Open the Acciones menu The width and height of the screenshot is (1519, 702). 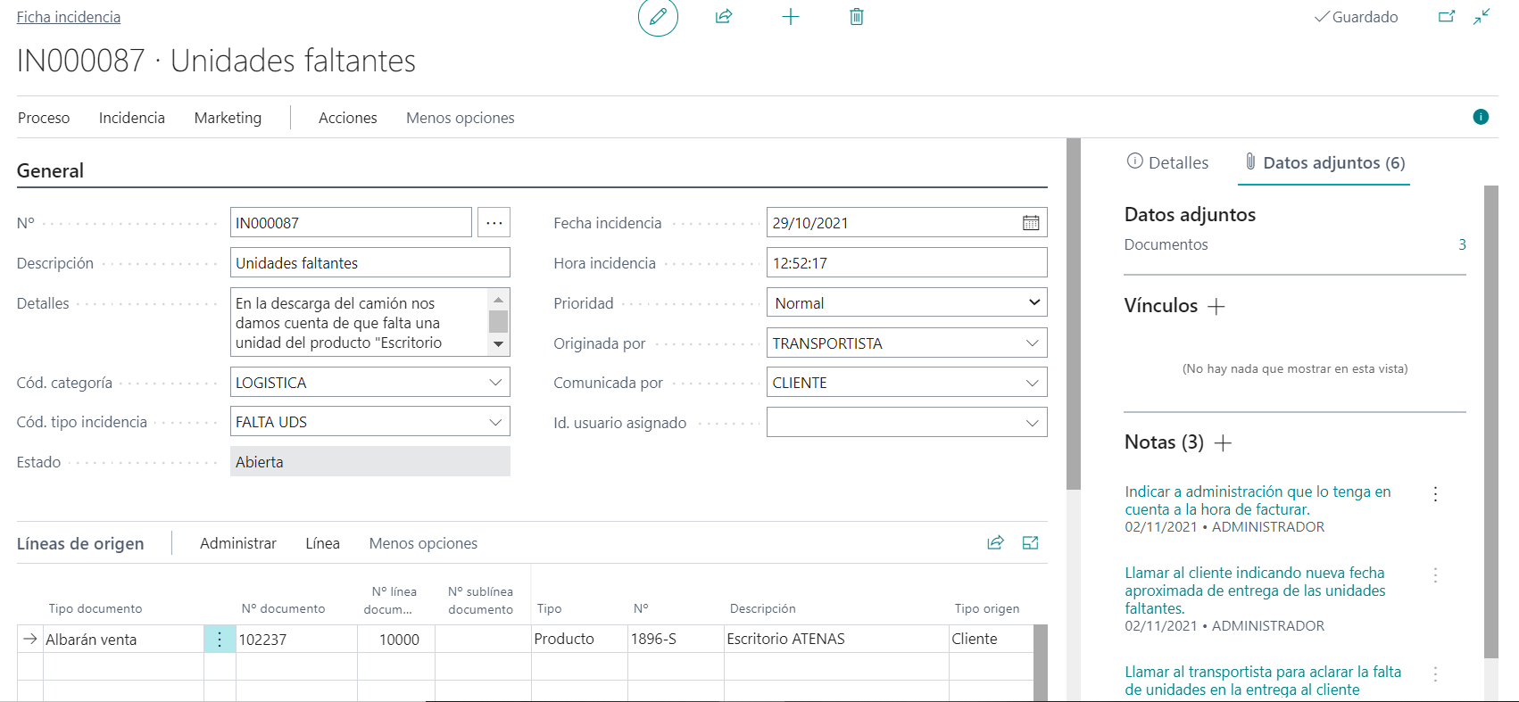[347, 118]
